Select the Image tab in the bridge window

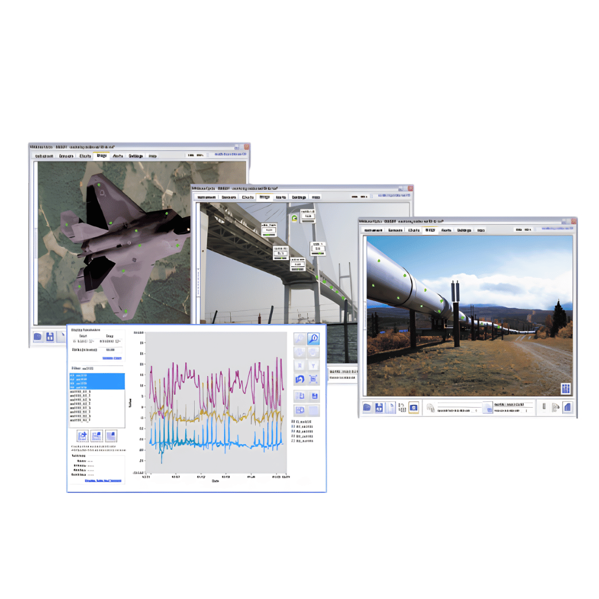point(264,197)
